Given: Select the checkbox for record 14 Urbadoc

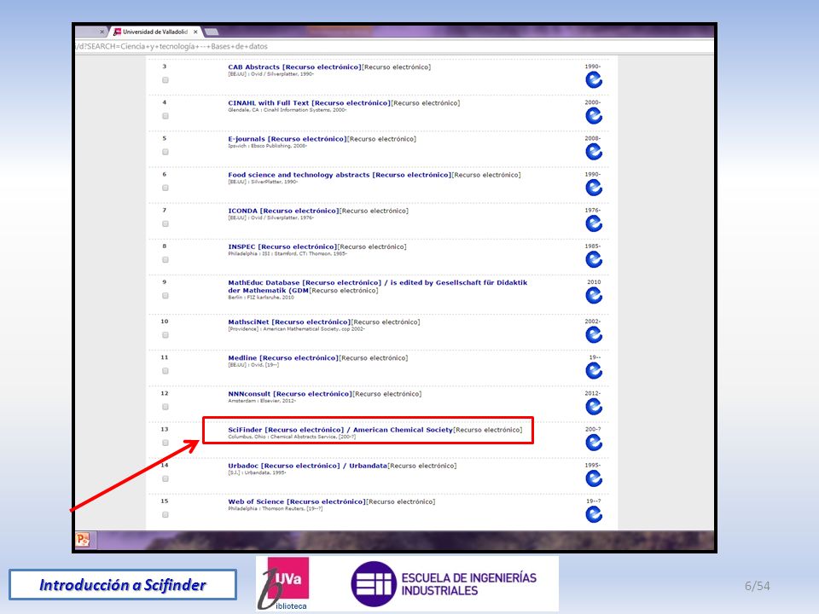Looking at the screenshot, I should [165, 478].
